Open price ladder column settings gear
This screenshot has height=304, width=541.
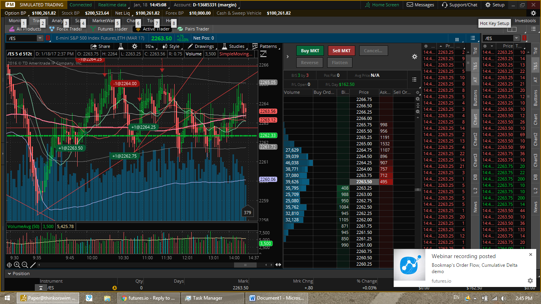[417, 93]
